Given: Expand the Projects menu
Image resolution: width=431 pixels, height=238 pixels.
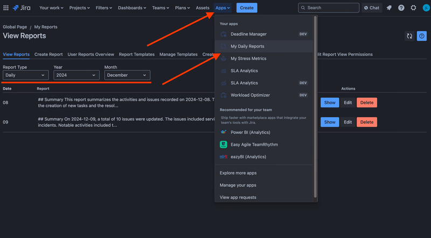Looking at the screenshot, I should pyautogui.click(x=79, y=8).
